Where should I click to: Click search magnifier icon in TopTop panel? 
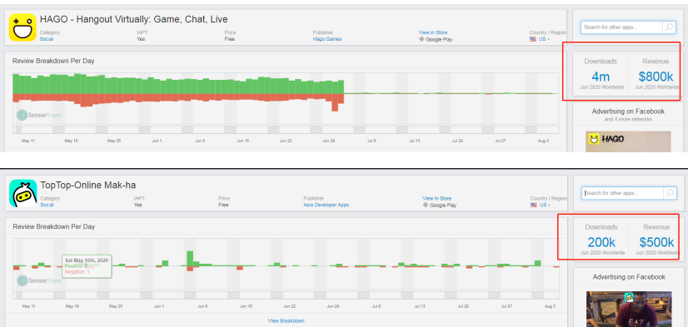point(670,193)
